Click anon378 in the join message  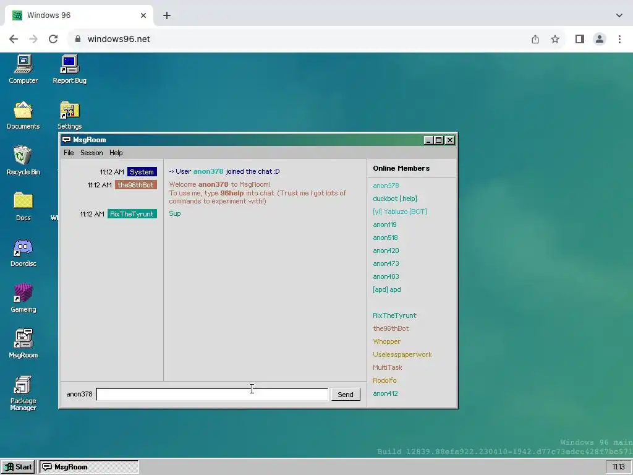208,171
